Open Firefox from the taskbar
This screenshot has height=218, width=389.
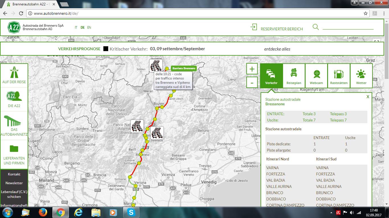point(43,212)
